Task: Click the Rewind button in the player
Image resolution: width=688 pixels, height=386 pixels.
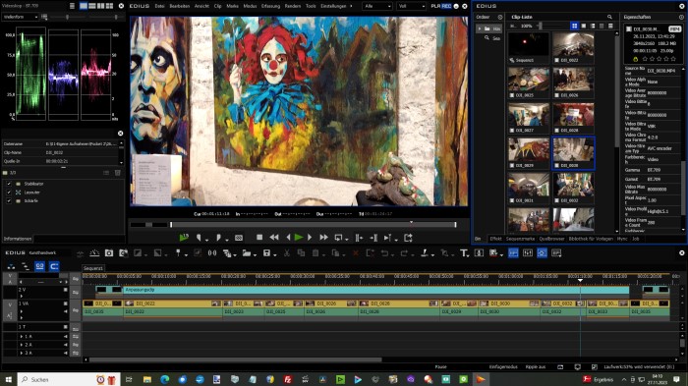Action: coord(274,238)
